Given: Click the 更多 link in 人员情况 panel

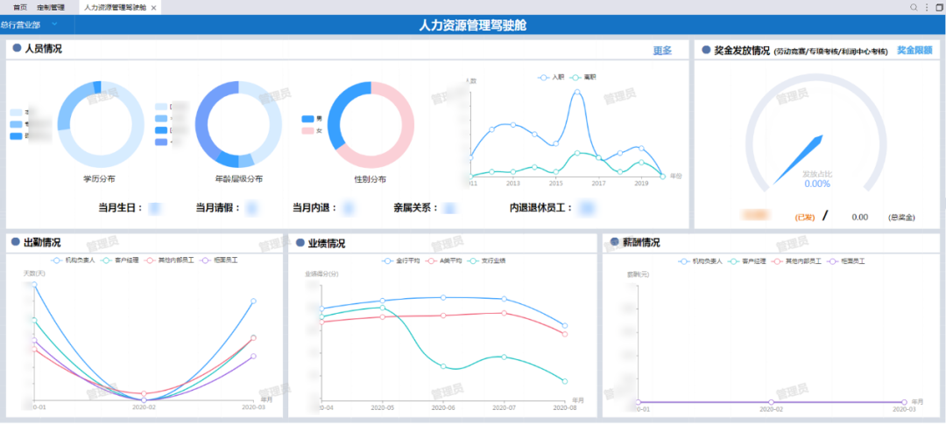Looking at the screenshot, I should pos(662,51).
